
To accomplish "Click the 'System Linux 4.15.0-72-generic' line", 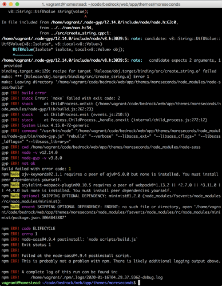I will [55, 125].
